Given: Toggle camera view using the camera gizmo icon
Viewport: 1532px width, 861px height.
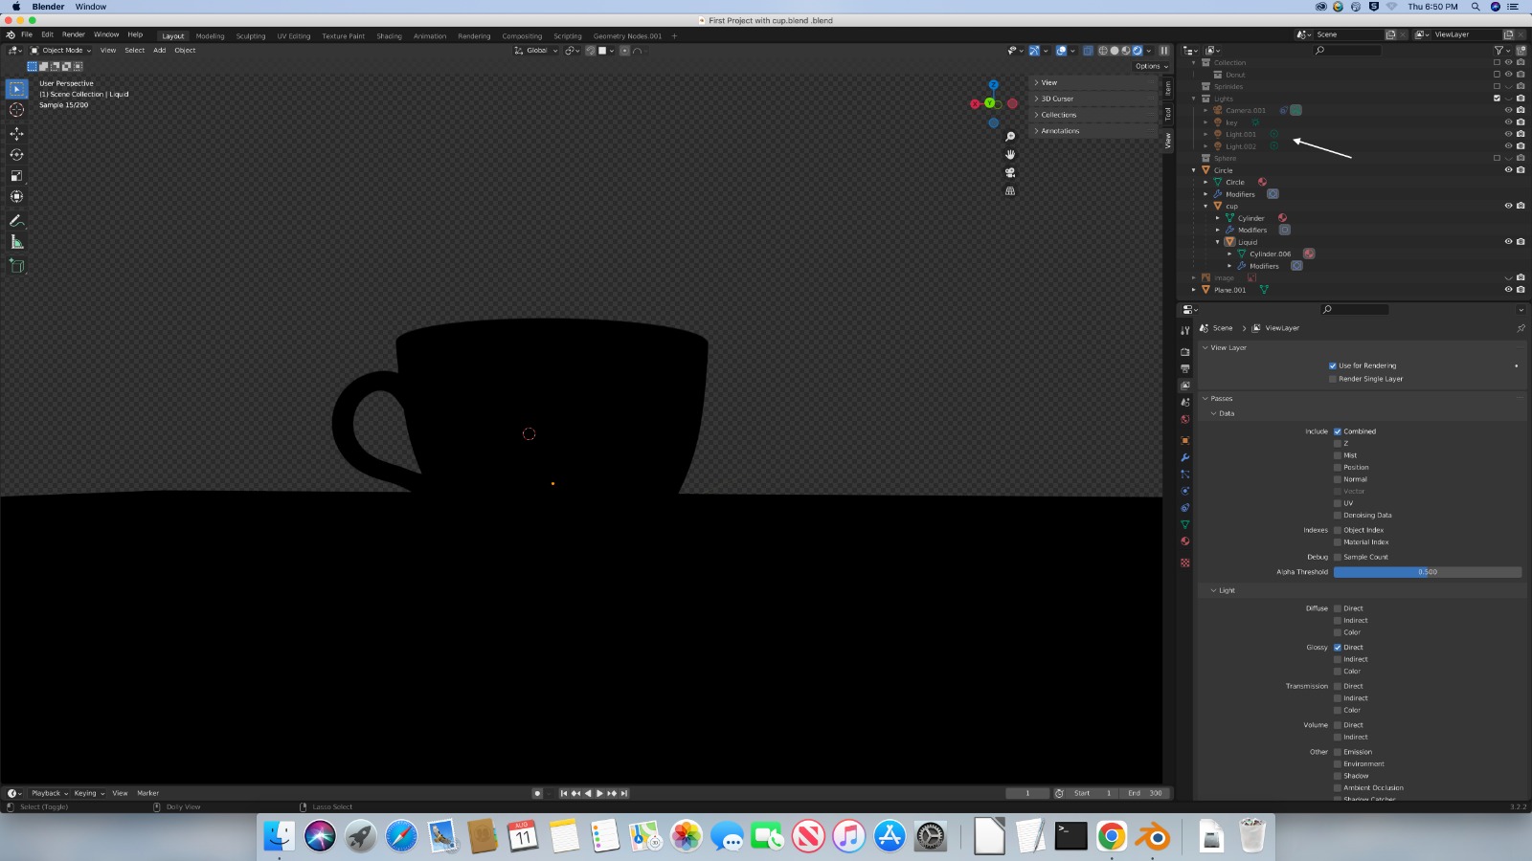Looking at the screenshot, I should 1010,173.
